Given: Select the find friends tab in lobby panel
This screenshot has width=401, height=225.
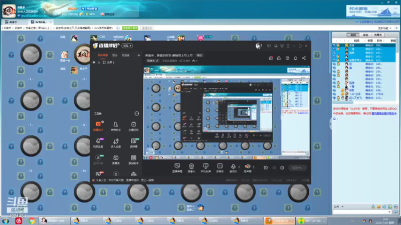Looking at the screenshot, I should click(378, 34).
